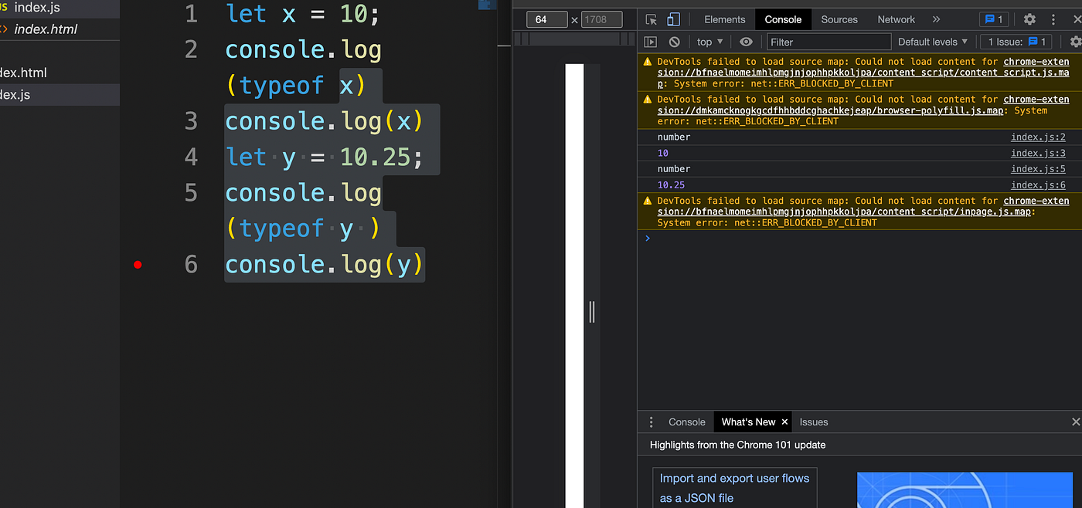Open the Default levels dropdown
The image size is (1082, 508).
pos(933,42)
